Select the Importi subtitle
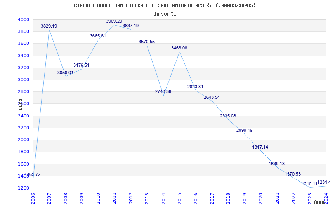This screenshot has width=330, height=206. 165,14
